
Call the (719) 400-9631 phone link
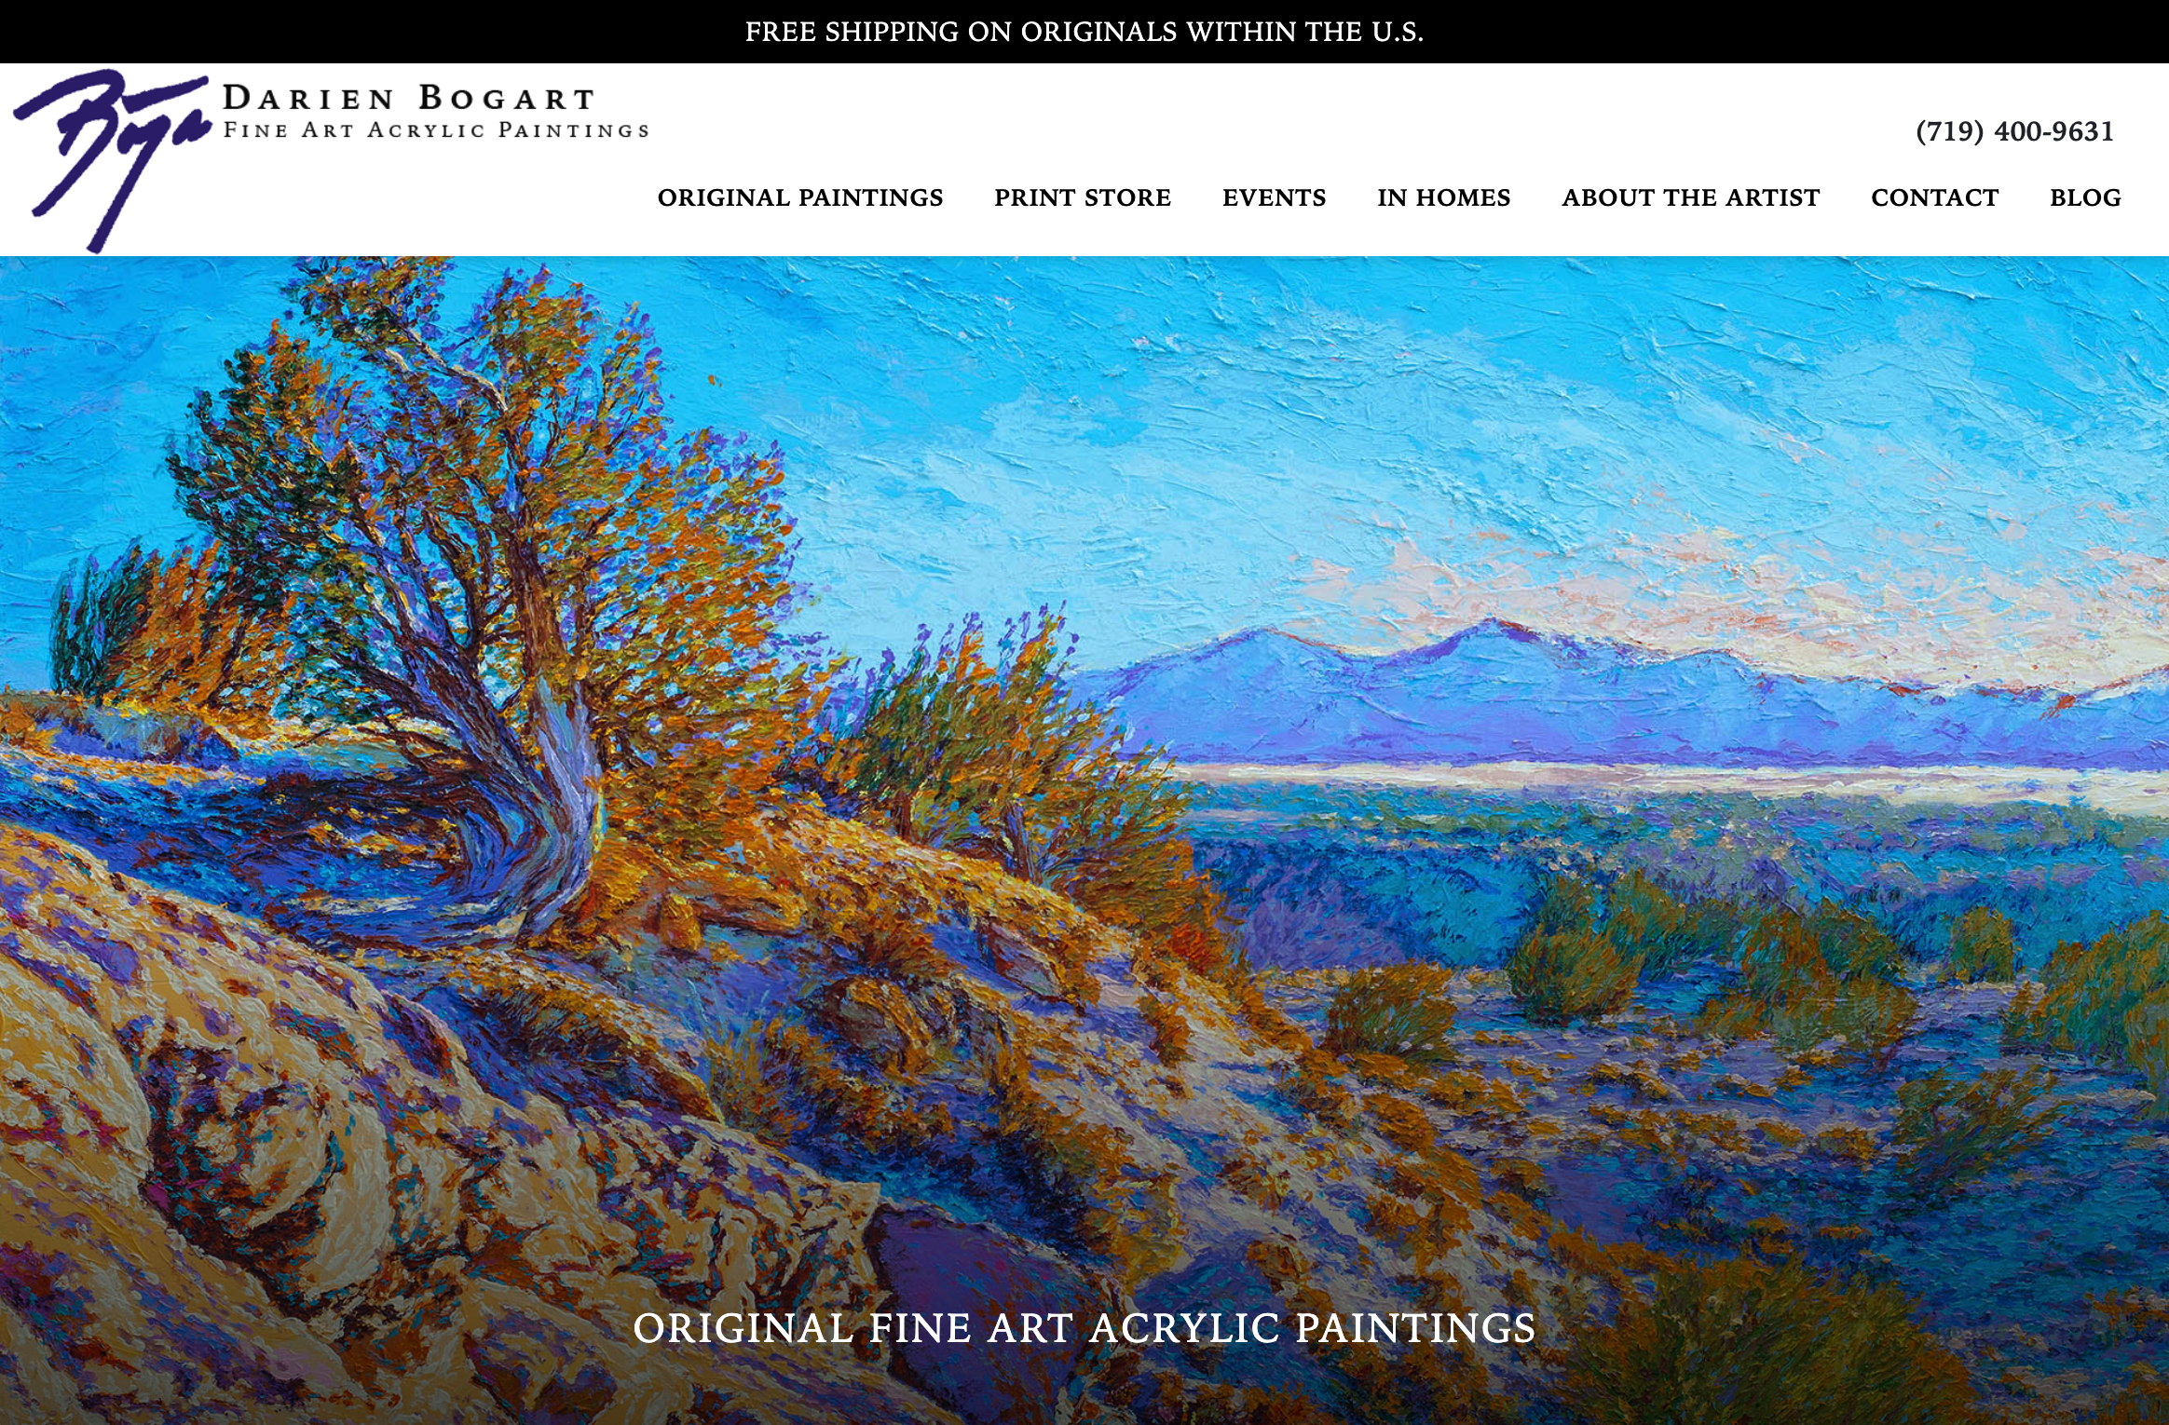2015,131
